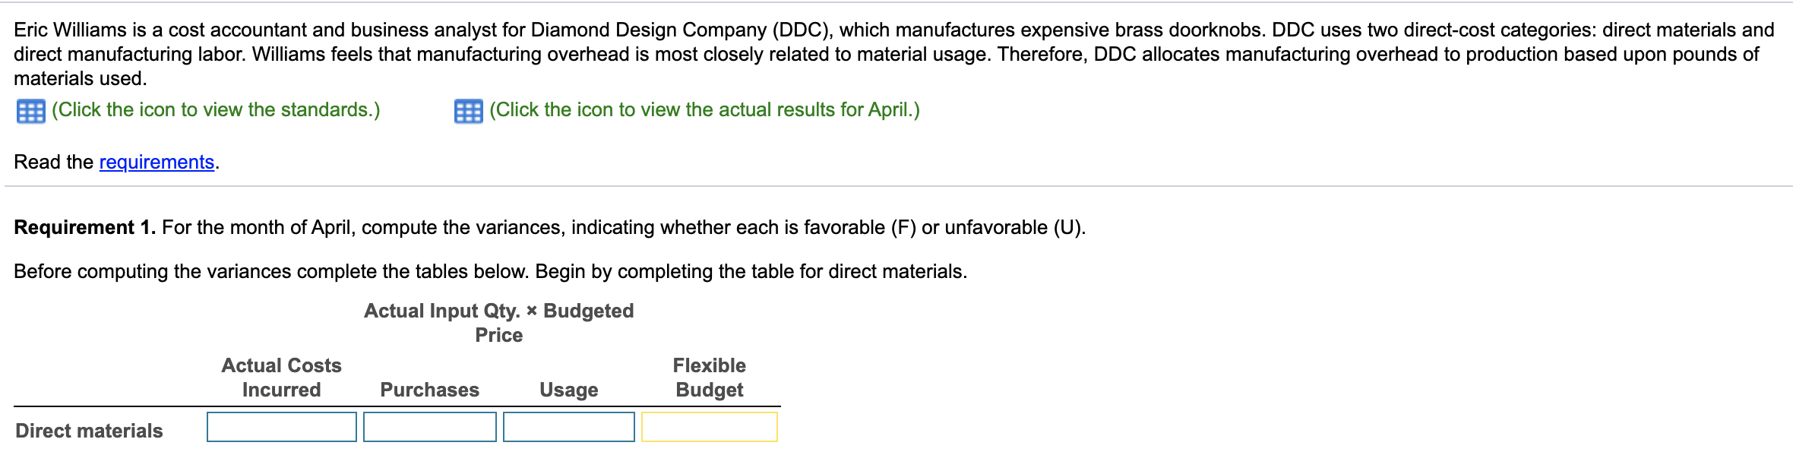Click the Actual Costs Incurred input box
Viewport: 1793px width, 474px height.
281,427
